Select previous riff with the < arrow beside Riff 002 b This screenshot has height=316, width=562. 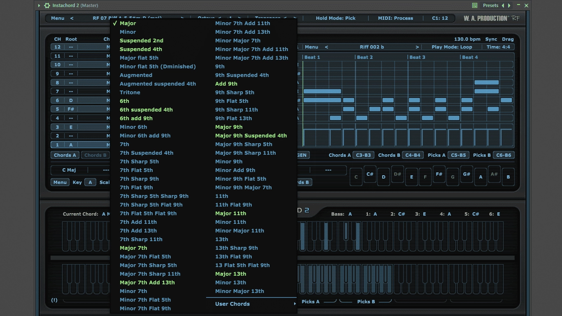[x=327, y=47]
